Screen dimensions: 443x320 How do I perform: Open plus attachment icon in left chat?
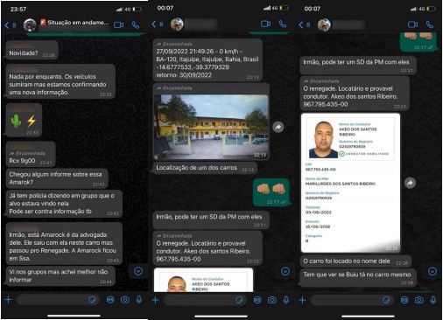click(9, 300)
